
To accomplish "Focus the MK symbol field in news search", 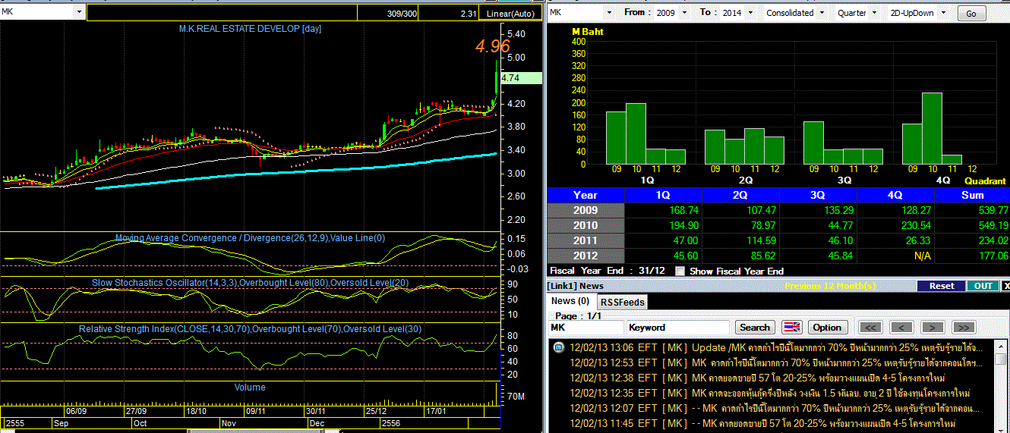I will click(586, 328).
